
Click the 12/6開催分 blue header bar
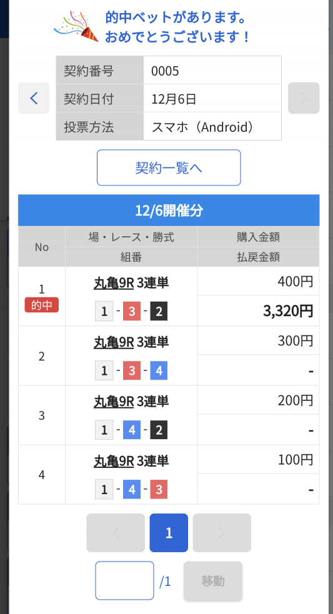(169, 210)
